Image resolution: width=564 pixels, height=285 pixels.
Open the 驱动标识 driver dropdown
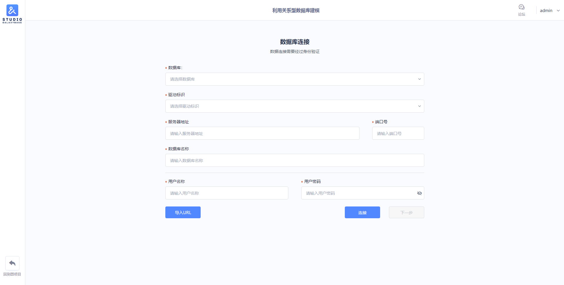[x=295, y=106]
